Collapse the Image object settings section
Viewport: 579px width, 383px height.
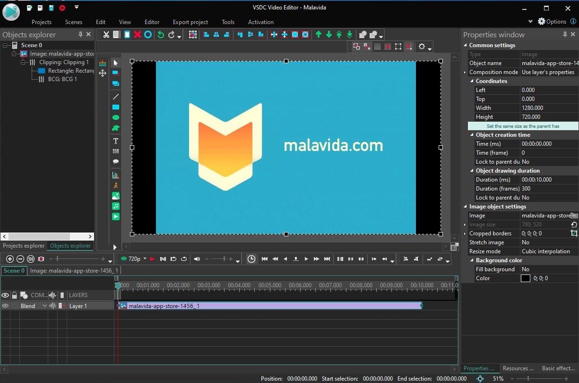click(x=465, y=207)
